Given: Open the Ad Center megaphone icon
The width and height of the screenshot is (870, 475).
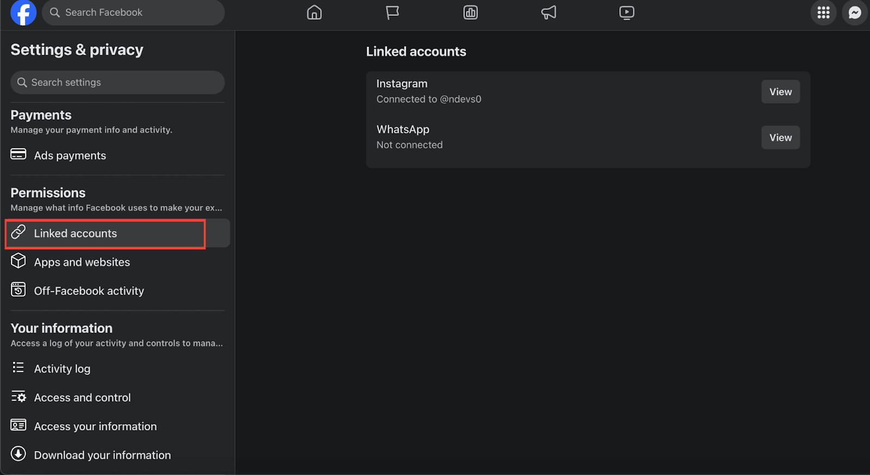Looking at the screenshot, I should click(x=549, y=13).
